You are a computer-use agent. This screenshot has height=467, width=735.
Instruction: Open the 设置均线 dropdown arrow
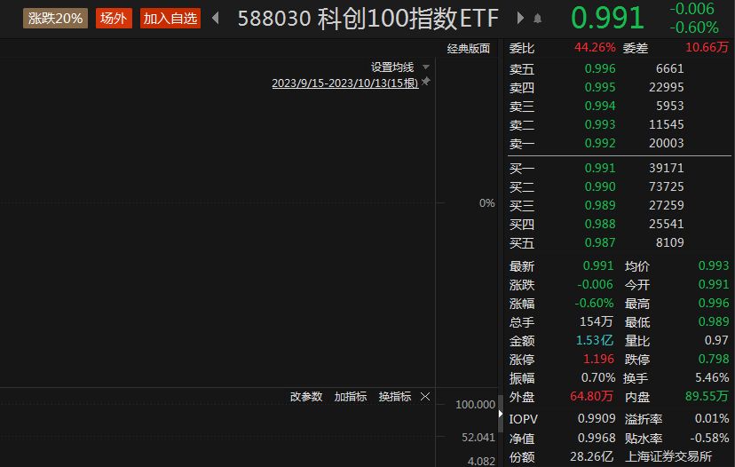coord(425,67)
